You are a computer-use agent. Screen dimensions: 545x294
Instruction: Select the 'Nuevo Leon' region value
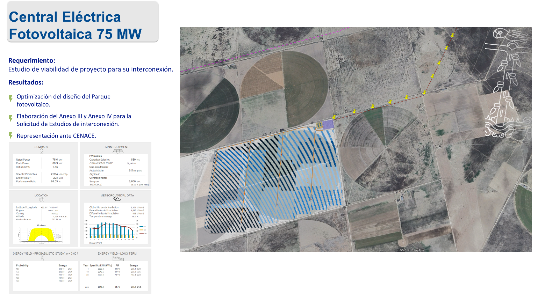pos(53,211)
